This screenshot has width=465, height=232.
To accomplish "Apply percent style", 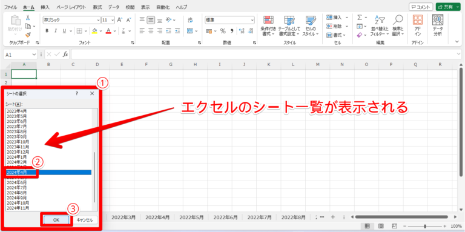I will pos(223,31).
